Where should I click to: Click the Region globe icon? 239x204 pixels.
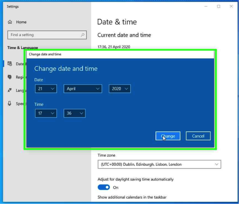tap(10, 77)
